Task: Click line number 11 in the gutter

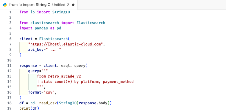Action: coord(9,66)
